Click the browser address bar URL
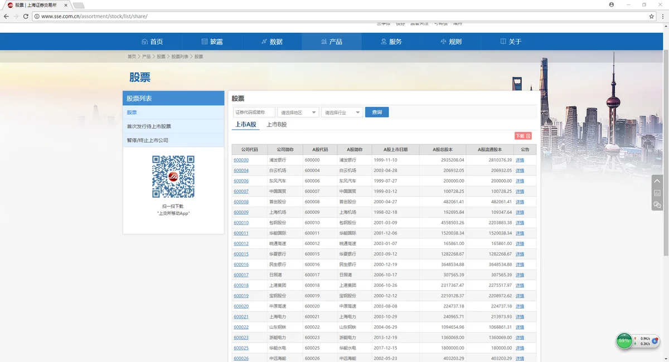 [x=94, y=17]
